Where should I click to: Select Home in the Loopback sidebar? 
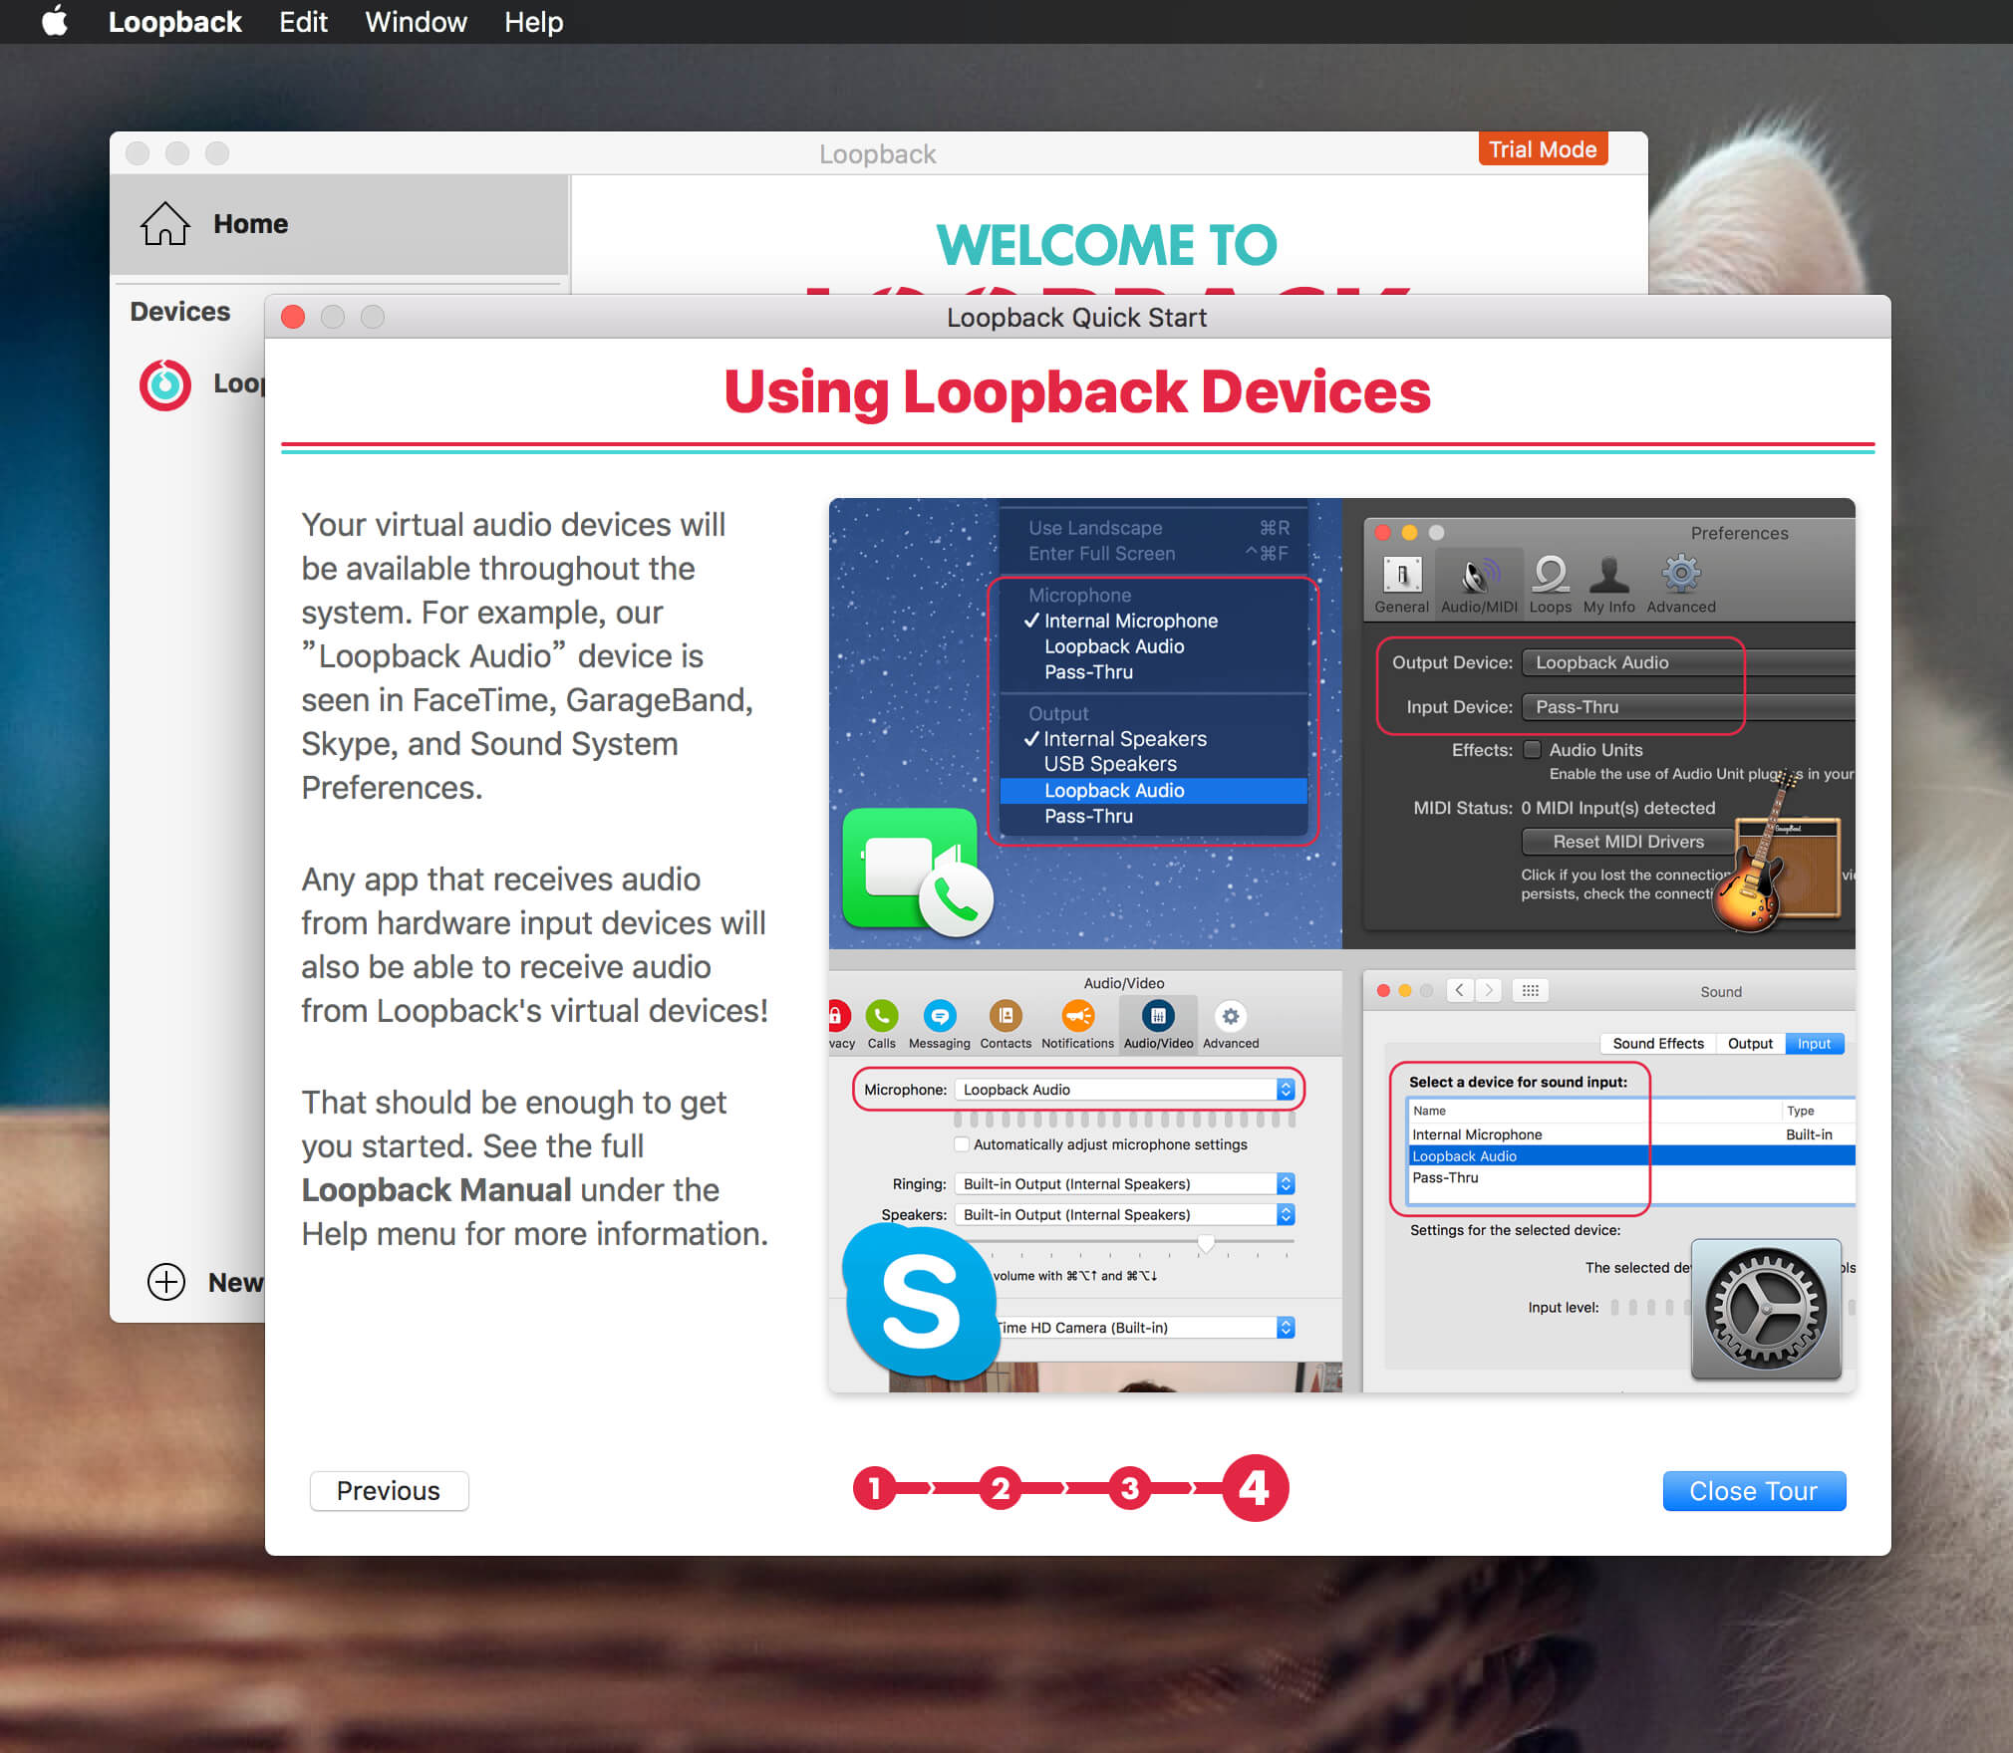pyautogui.click(x=339, y=224)
